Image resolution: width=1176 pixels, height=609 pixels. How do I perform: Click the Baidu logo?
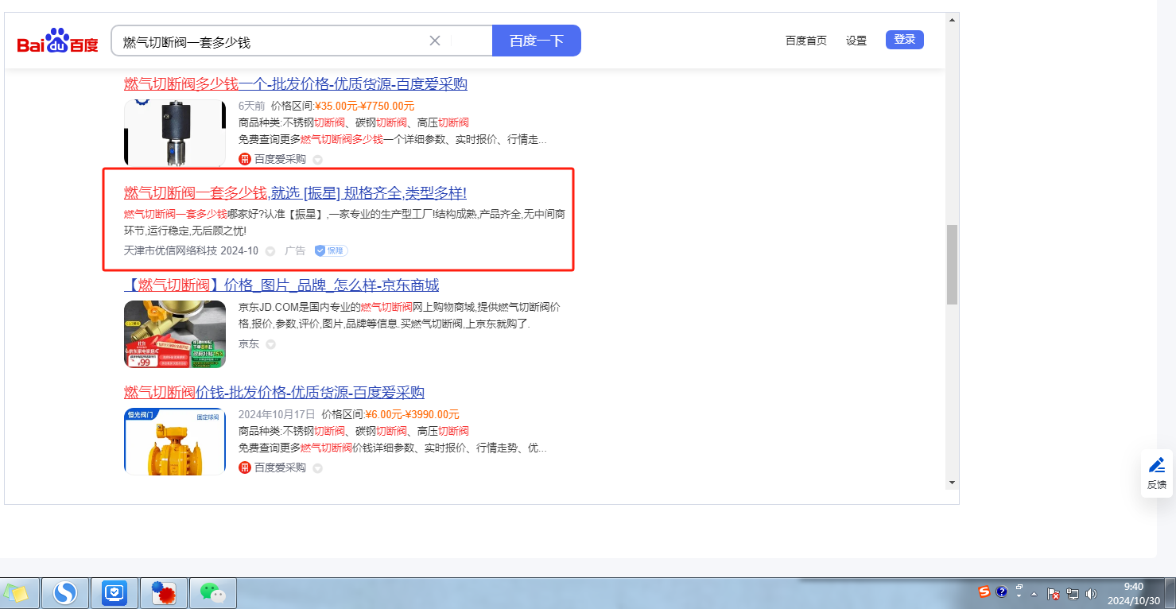point(57,41)
